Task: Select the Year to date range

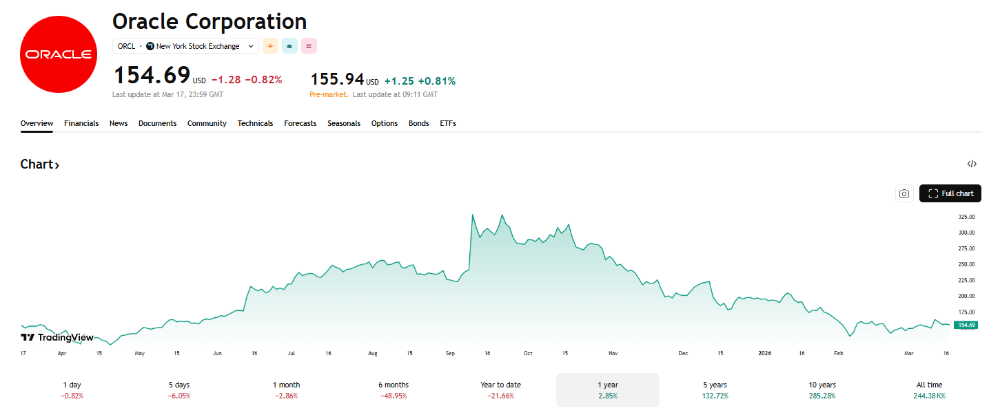Action: (500, 390)
